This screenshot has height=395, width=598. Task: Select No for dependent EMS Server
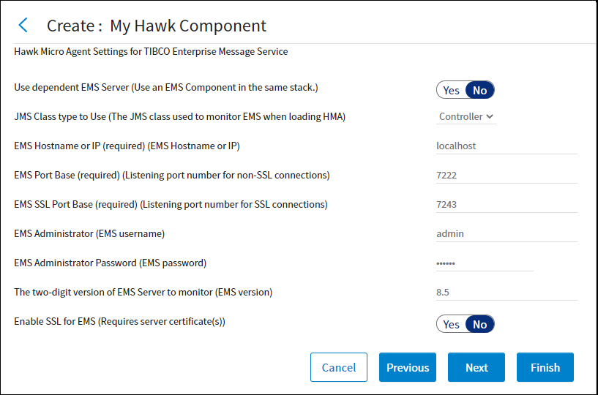pos(480,90)
